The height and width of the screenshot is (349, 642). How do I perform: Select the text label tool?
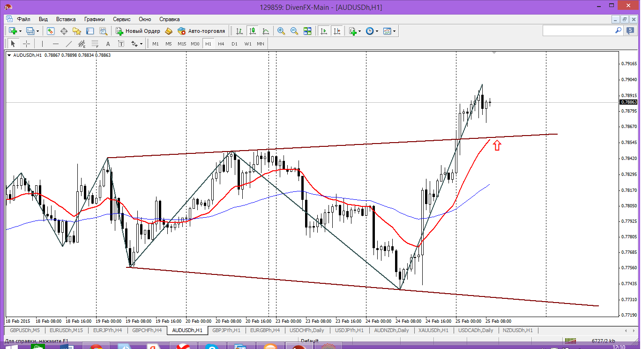[x=121, y=44]
